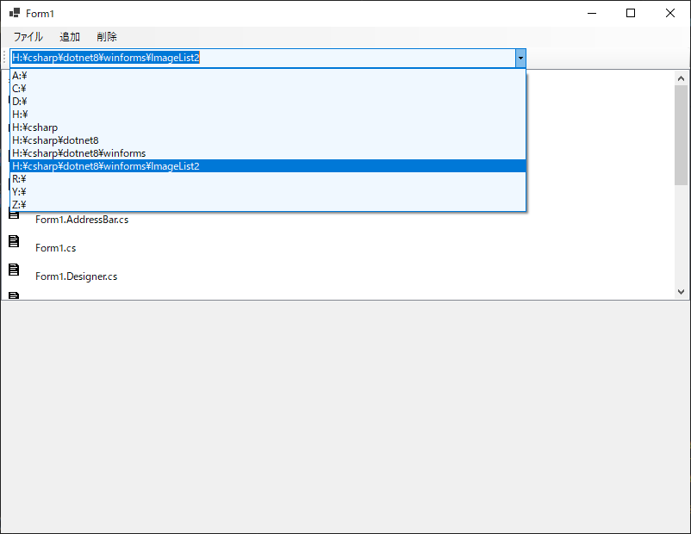691x534 pixels.
Task: Open the ファイル menu
Action: [x=28, y=36]
